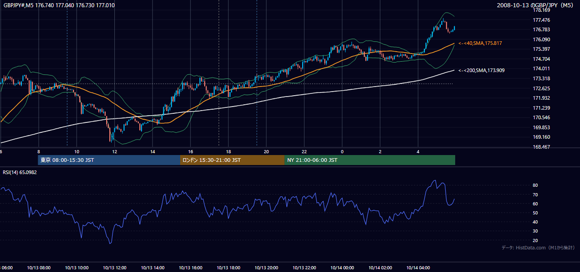The image size is (580, 272).
Task: Click hour 20 on the price chart axis
Action: click(266, 151)
